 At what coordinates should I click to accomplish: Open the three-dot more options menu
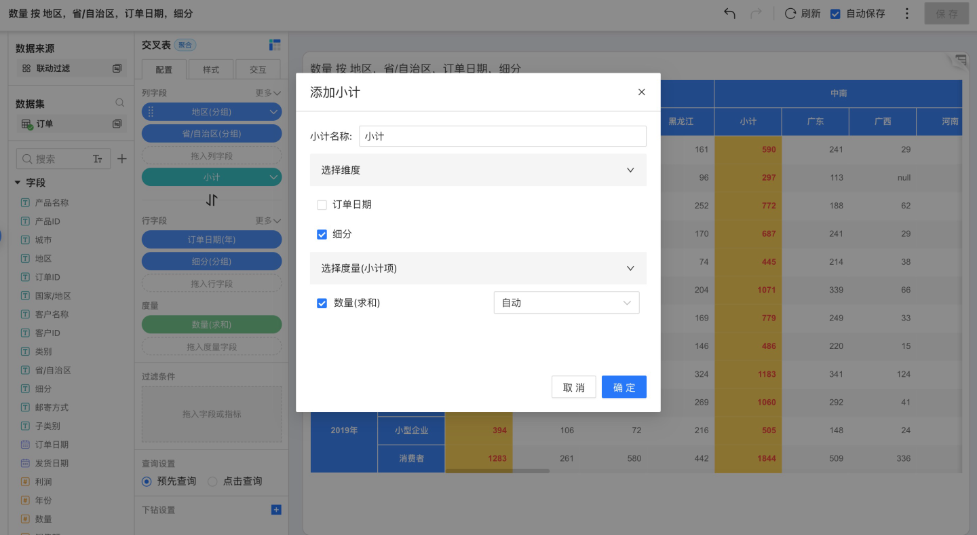tap(907, 14)
